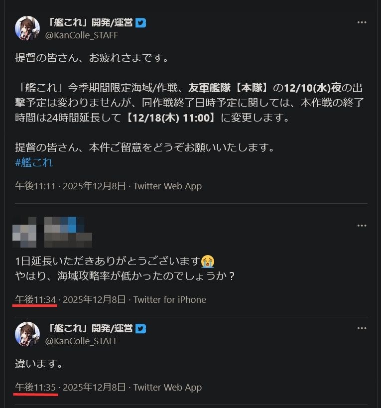Click the crying emoji in the reply text
The width and height of the screenshot is (381, 408).
[208, 261]
